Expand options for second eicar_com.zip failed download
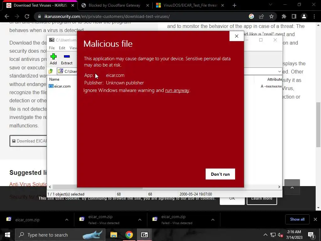Image resolution: width=321 pixels, height=241 pixels. 140,220
